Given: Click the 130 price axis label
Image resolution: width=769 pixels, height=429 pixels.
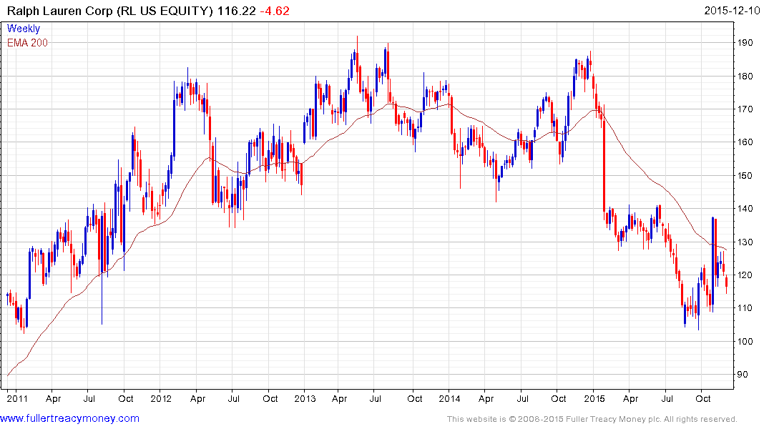Looking at the screenshot, I should click(745, 242).
